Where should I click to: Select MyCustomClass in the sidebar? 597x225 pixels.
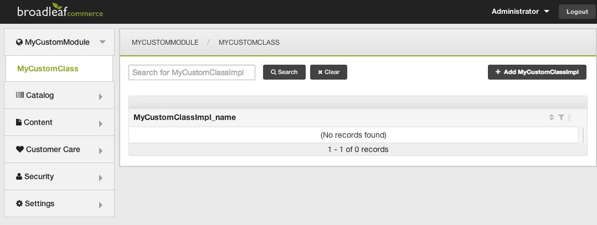(x=48, y=69)
